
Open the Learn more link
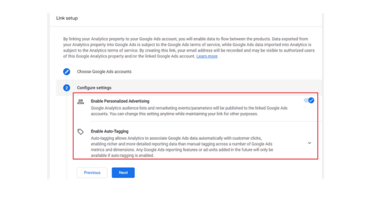(207, 56)
